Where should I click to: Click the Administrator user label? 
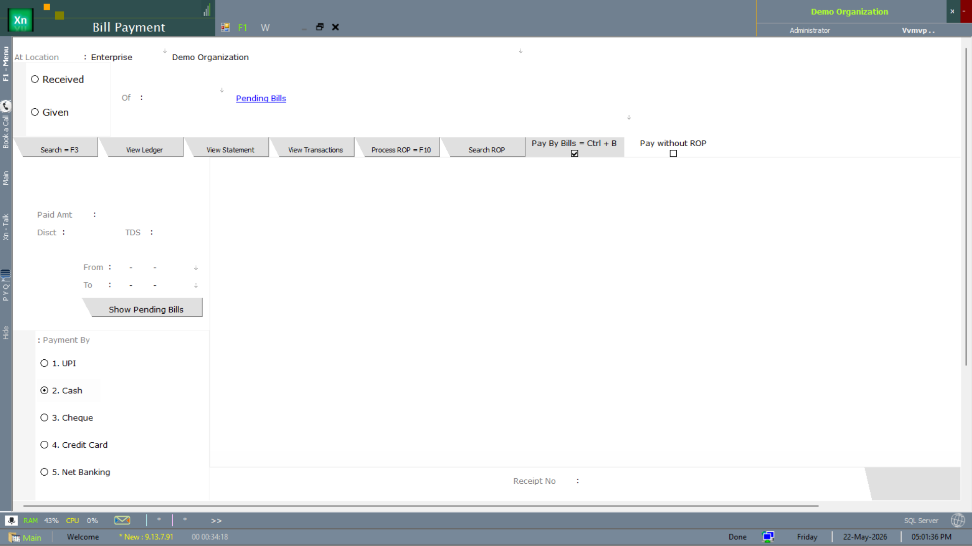(x=809, y=30)
